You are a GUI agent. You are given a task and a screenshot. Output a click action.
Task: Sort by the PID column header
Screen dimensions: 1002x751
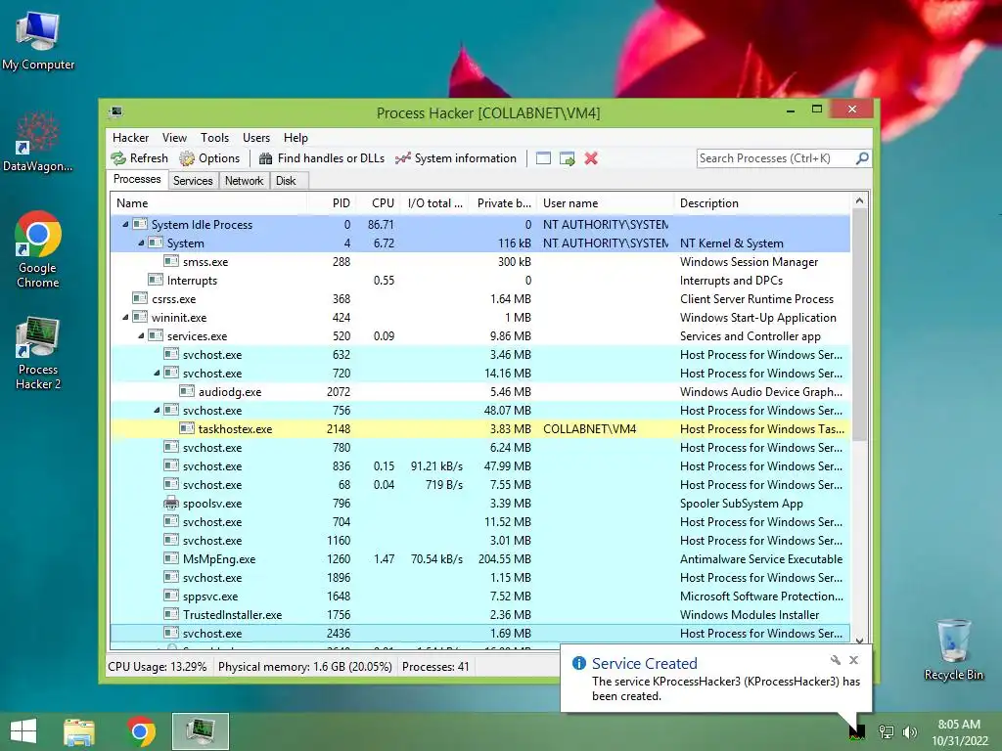tap(332, 203)
